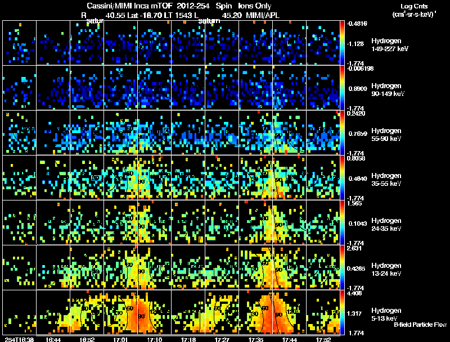Click the -1.128 colorbar midpoint value
The width and height of the screenshot is (450, 342).
[355, 44]
